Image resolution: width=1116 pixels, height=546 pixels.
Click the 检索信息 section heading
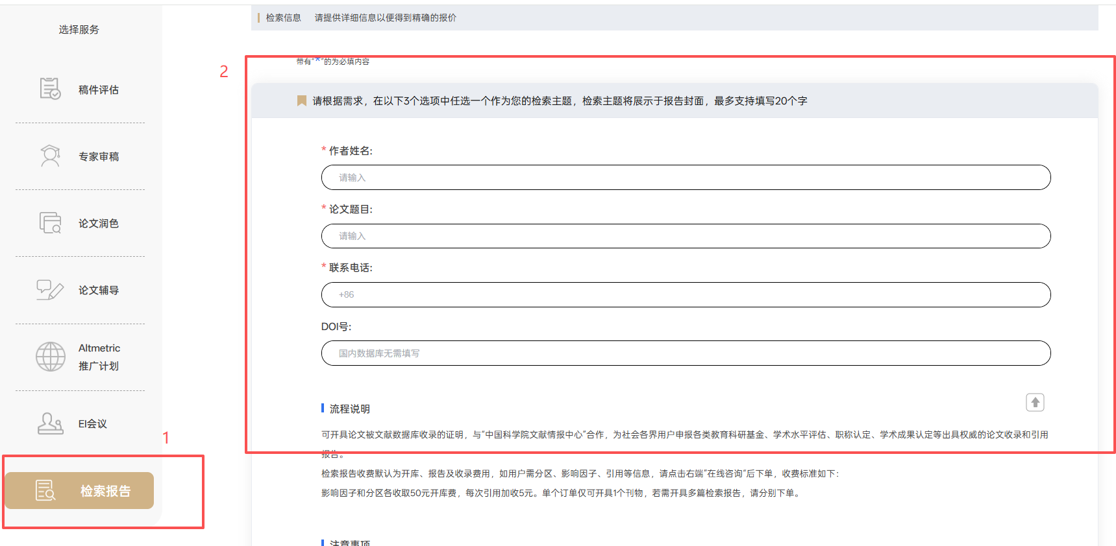pyautogui.click(x=284, y=18)
